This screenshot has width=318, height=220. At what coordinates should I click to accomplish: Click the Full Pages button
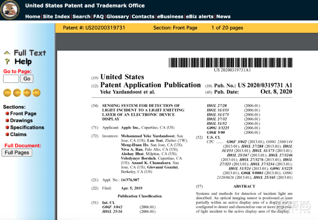(17, 152)
